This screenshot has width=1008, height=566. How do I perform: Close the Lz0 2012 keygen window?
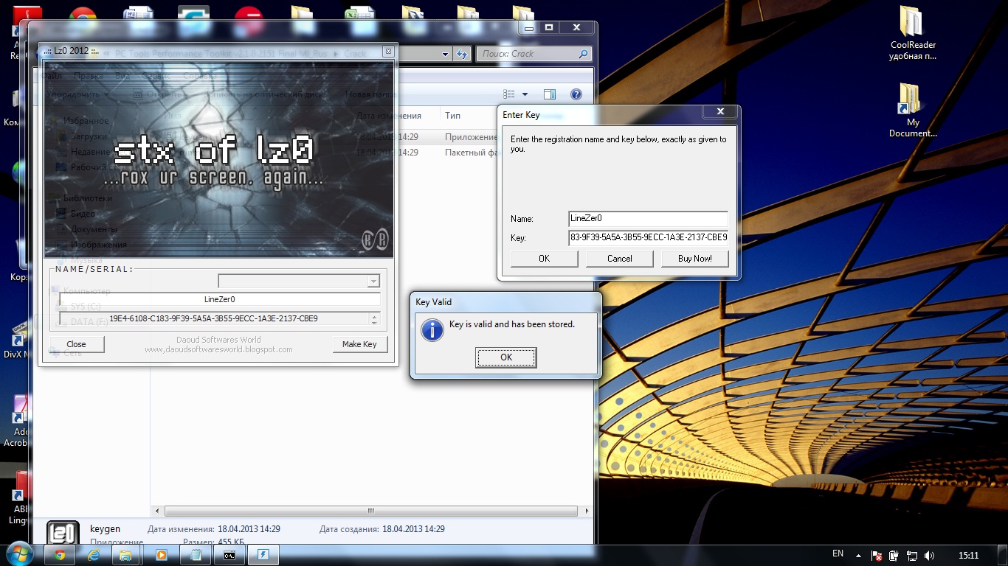[387, 51]
